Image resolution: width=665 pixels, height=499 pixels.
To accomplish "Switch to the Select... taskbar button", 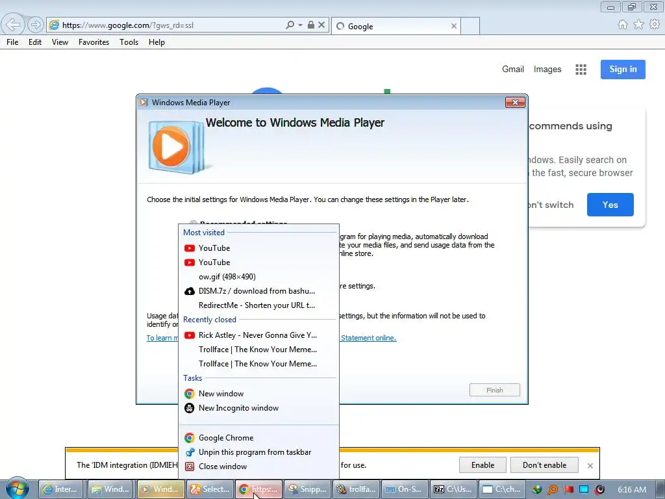I will point(210,489).
